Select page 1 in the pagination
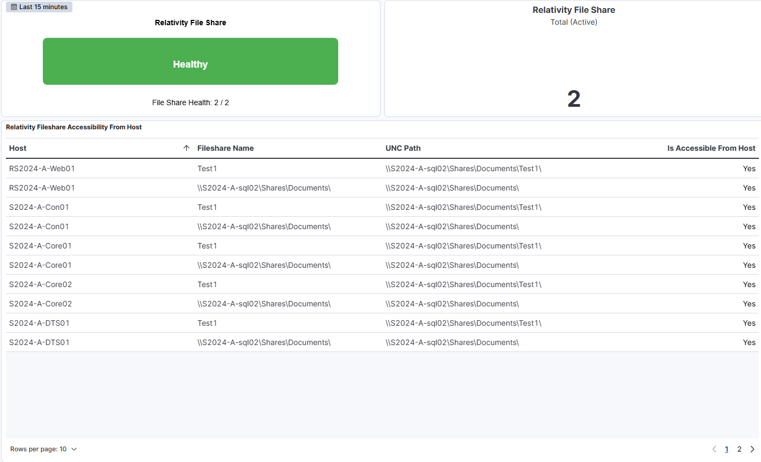This screenshot has height=462, width=761. [726, 449]
